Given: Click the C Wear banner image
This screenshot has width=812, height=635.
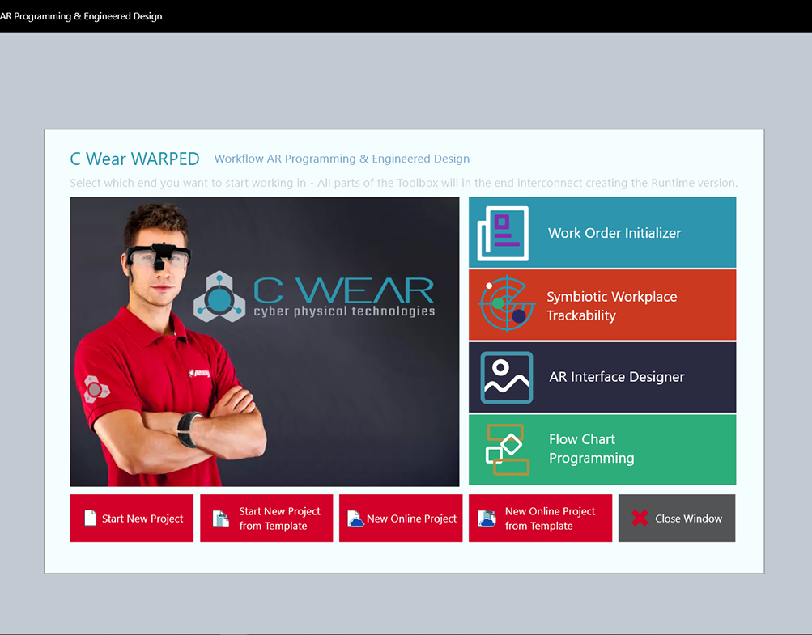Looking at the screenshot, I should (x=265, y=341).
